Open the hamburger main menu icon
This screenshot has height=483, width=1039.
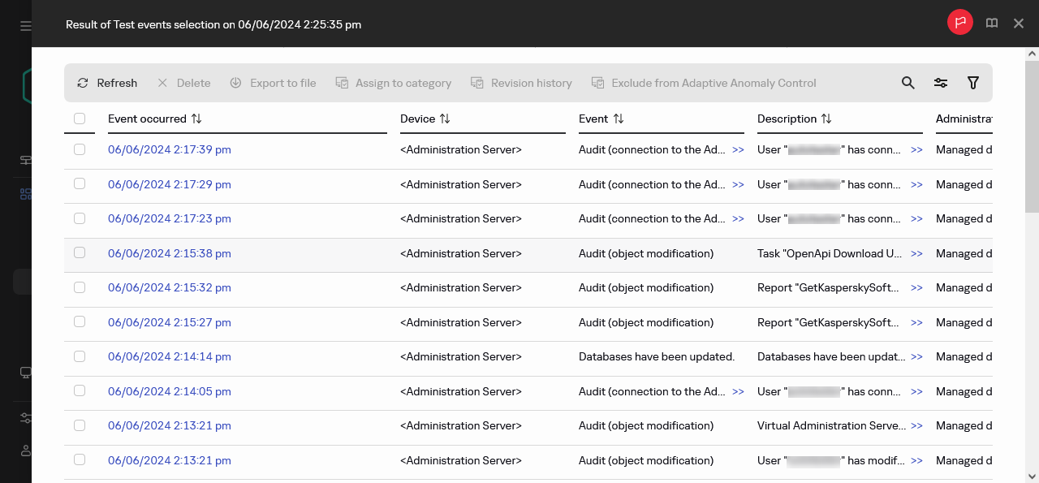point(25,25)
